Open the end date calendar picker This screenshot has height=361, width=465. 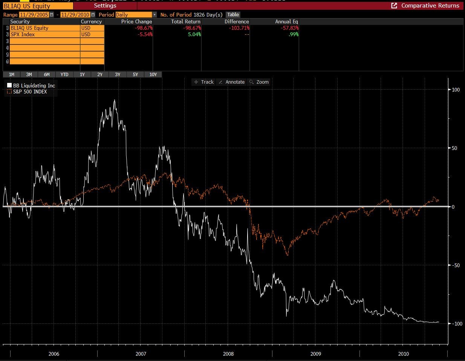[93, 15]
